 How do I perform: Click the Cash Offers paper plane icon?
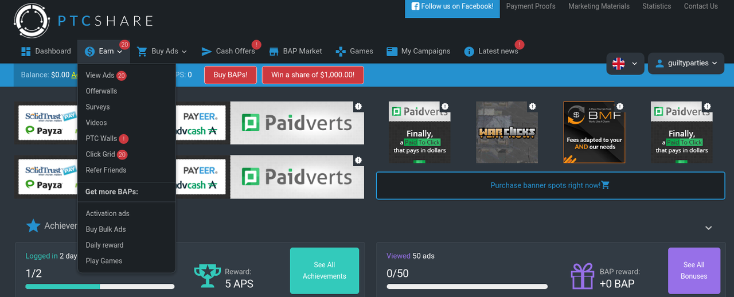click(x=206, y=51)
